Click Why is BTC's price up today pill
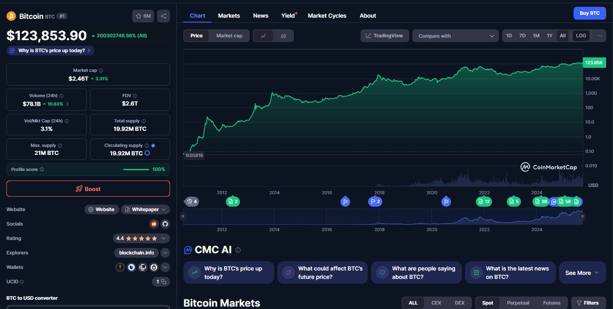The width and height of the screenshot is (613, 309). [x=51, y=50]
